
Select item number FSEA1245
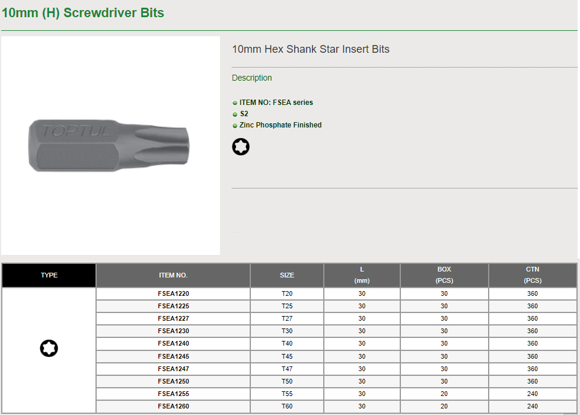click(173, 356)
